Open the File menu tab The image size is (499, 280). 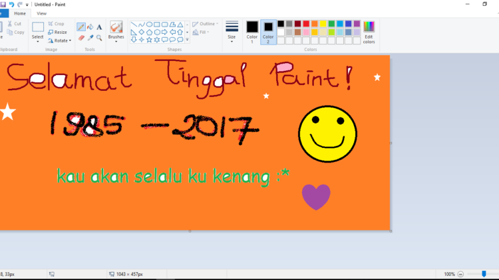tap(3, 13)
